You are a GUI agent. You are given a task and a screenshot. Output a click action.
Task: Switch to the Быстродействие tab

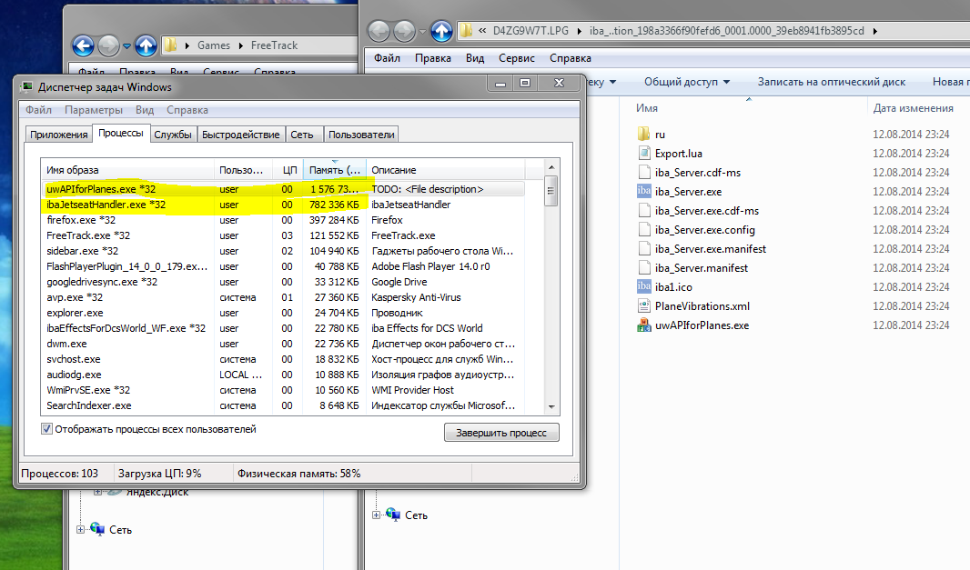240,135
